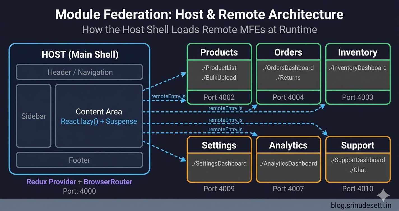
Task: Click the 'Redux Provider' text
Action: click(51, 182)
